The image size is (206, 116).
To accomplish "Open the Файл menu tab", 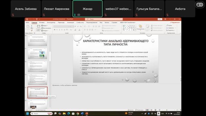I will tap(27, 23).
